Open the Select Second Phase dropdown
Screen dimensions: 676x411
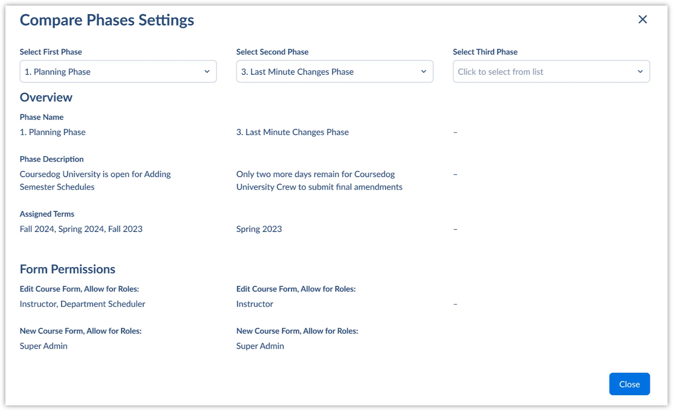(x=335, y=72)
